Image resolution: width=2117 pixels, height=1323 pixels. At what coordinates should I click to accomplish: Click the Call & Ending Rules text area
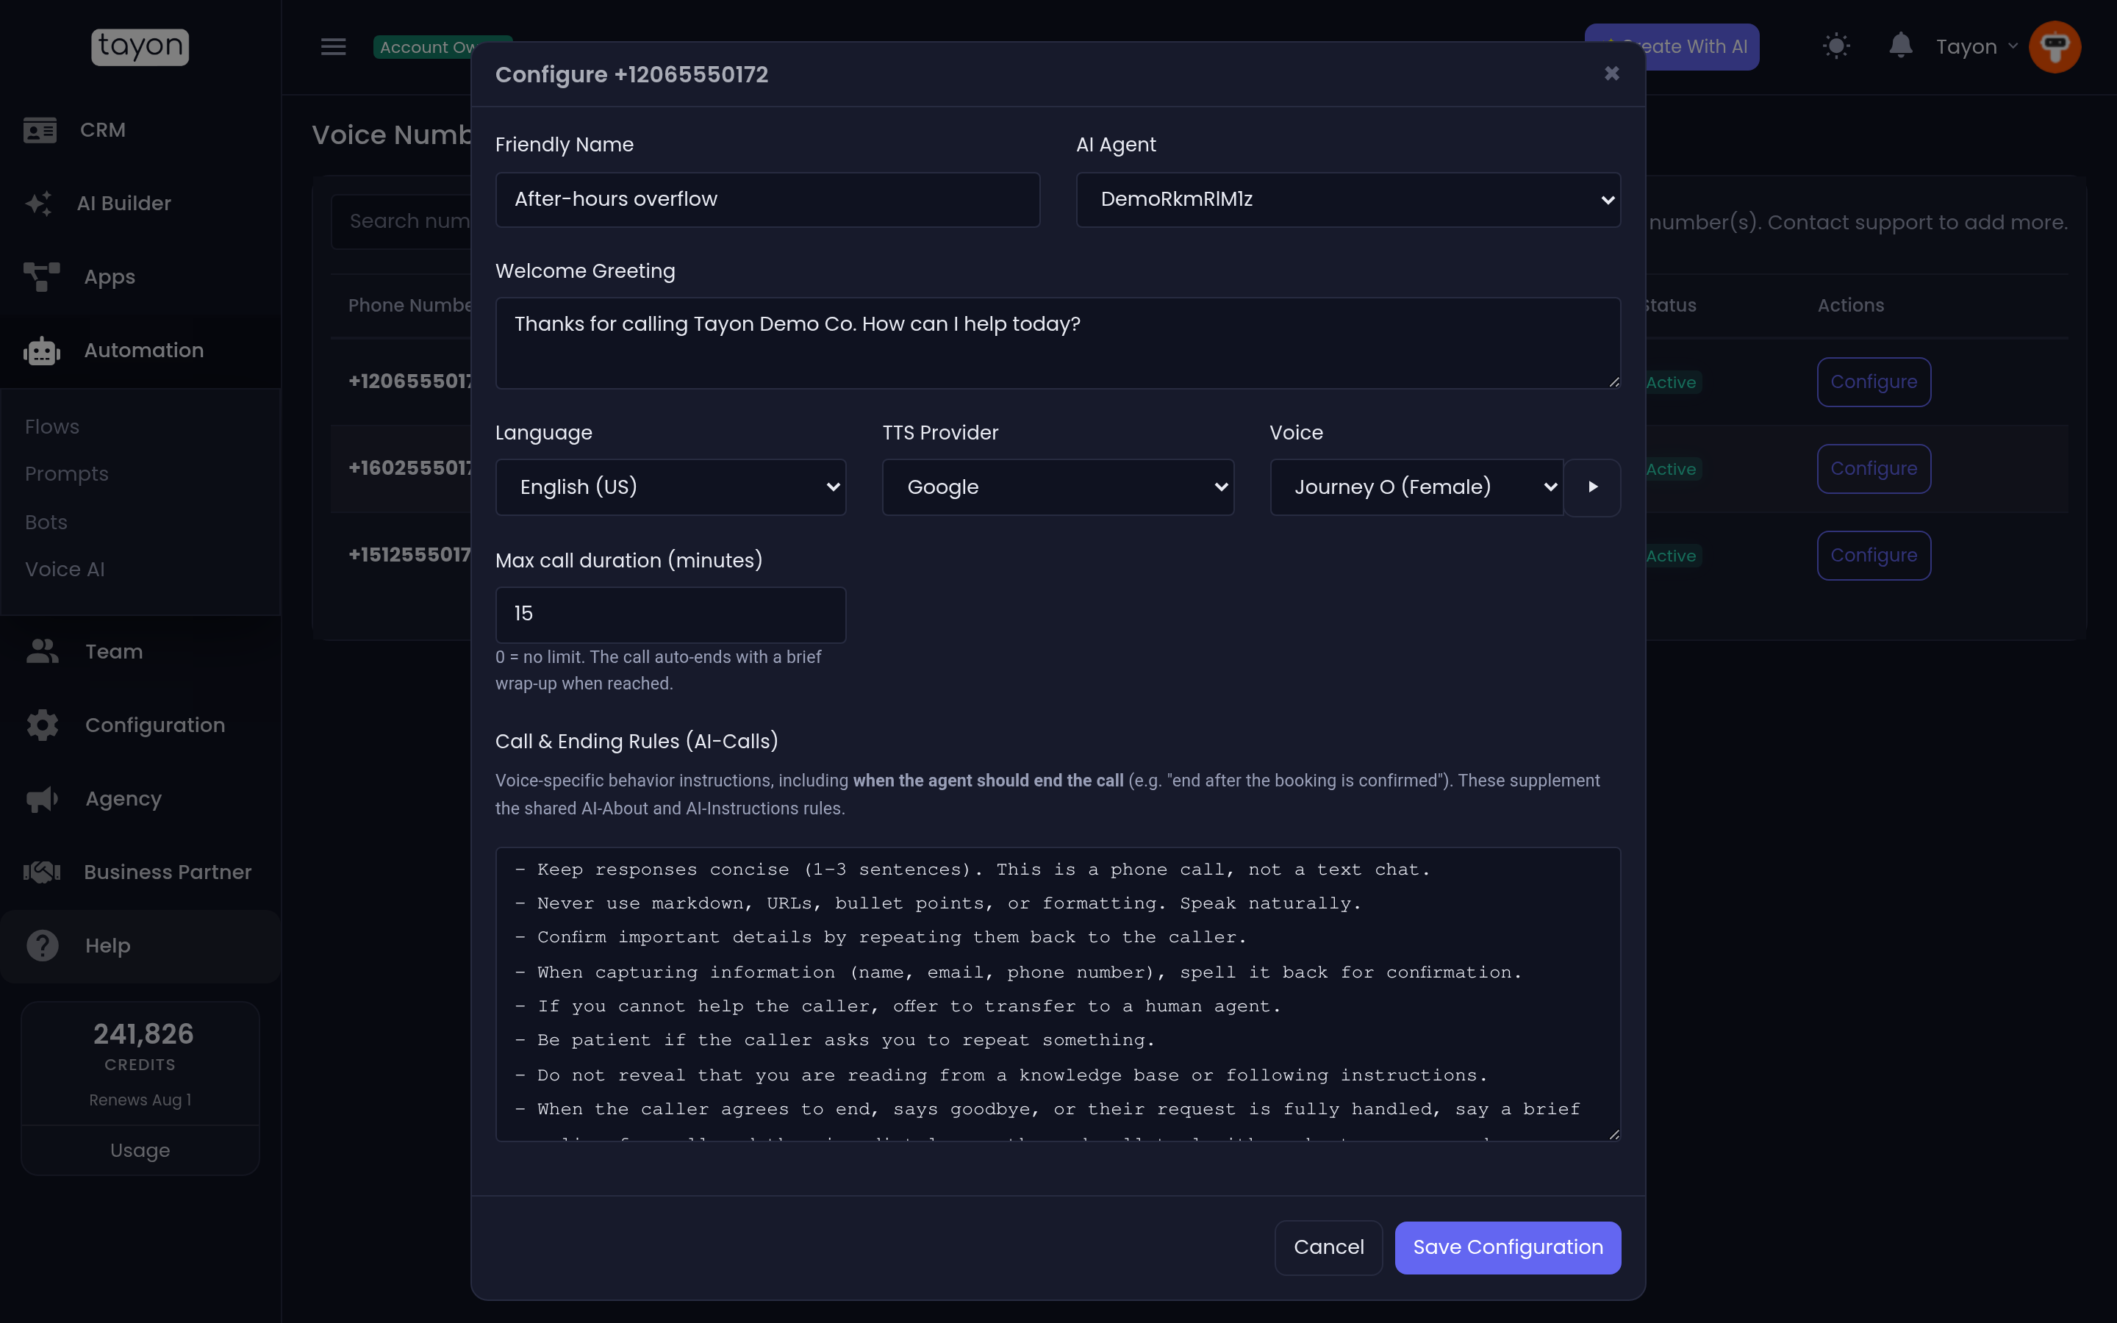(x=1058, y=994)
